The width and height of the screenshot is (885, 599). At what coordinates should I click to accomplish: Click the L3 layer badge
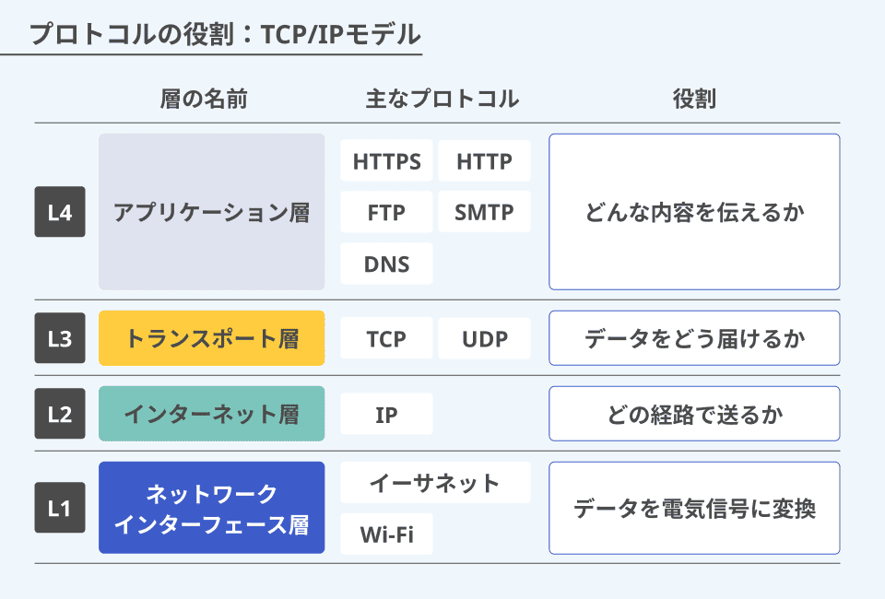click(60, 338)
